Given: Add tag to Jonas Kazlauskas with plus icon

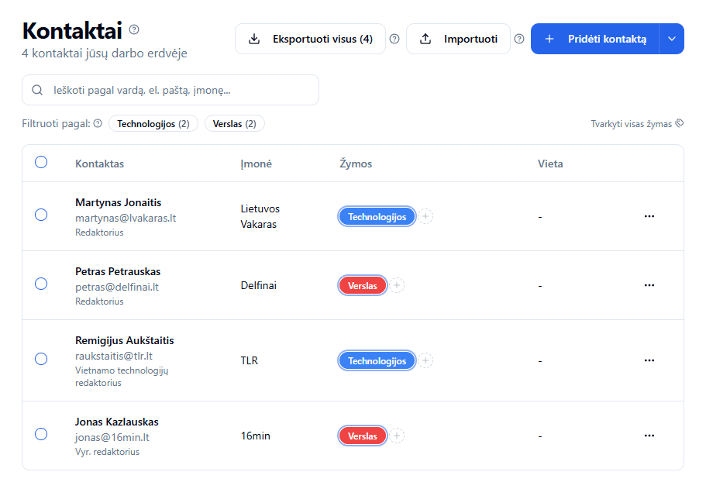Looking at the screenshot, I should [397, 436].
